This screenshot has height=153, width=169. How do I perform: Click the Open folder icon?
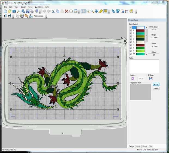coord(10,11)
